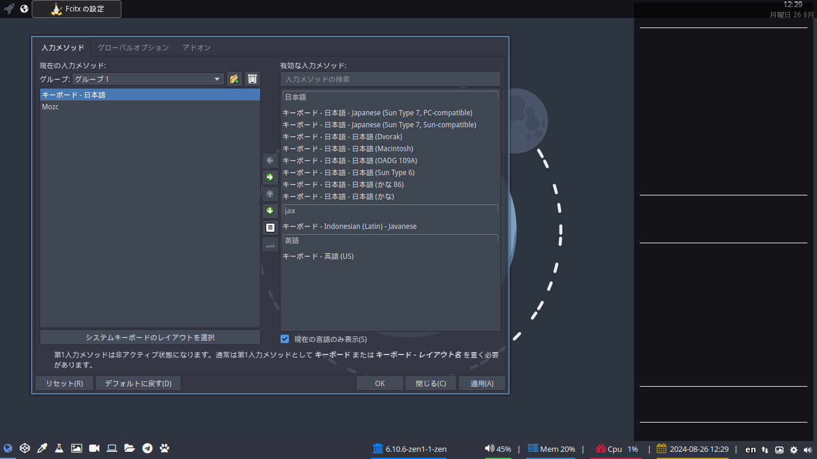Select '日本語 (Dvorak)' keyboard entry
Viewport: 817px width, 459px height.
(x=391, y=136)
